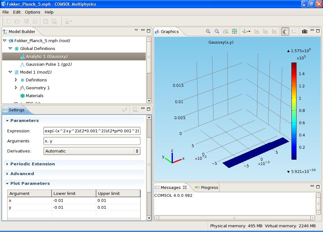Open the Help menu
323x232 pixels.
(x=49, y=12)
